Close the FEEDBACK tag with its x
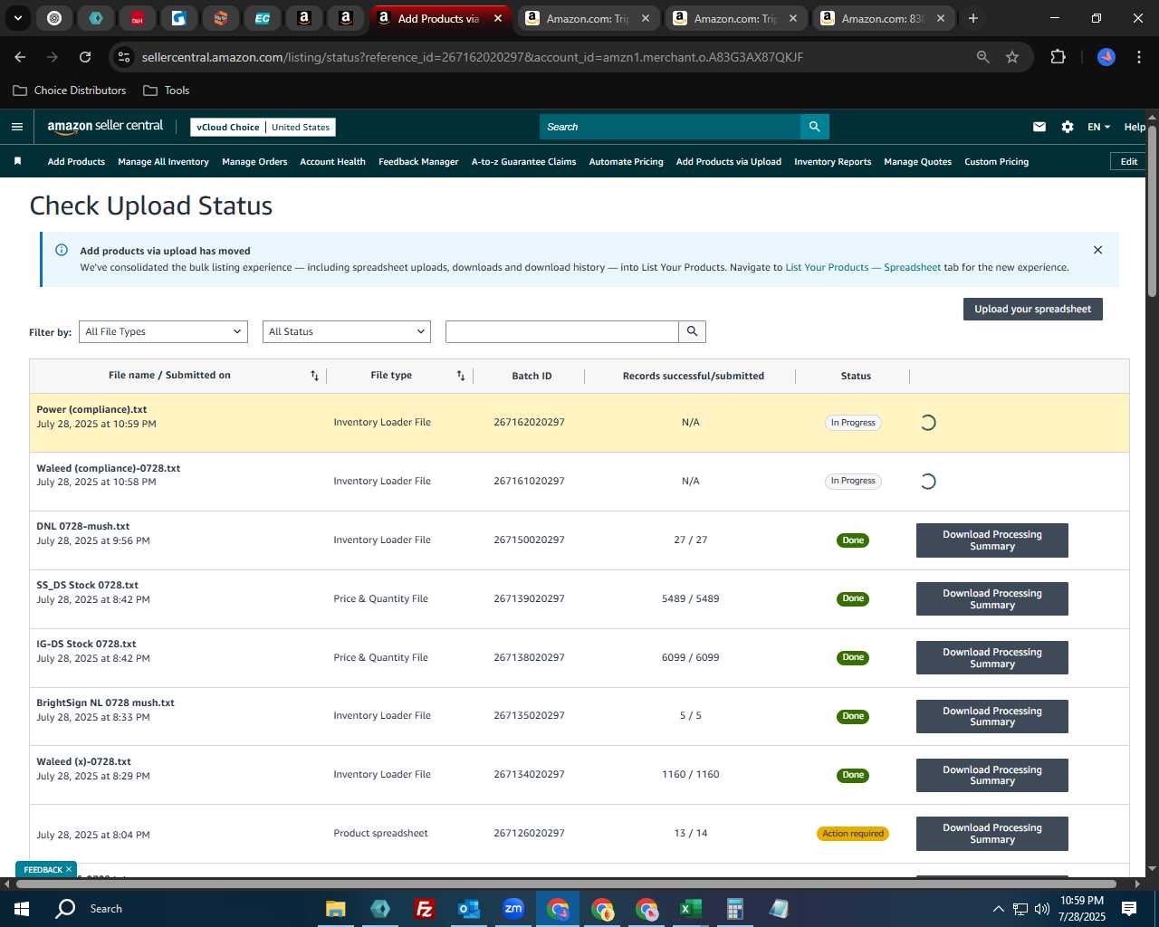This screenshot has height=927, width=1159. pos(69,869)
